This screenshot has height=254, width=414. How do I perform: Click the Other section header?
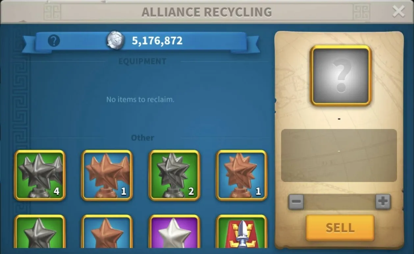tap(142, 138)
